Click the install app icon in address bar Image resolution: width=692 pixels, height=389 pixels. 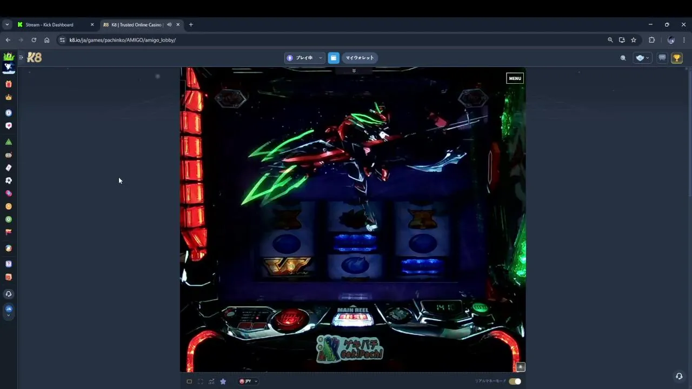(622, 40)
